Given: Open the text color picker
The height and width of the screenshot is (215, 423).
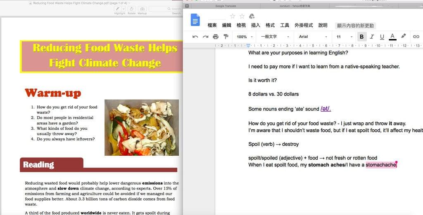Looking at the screenshot, I should click(392, 37).
